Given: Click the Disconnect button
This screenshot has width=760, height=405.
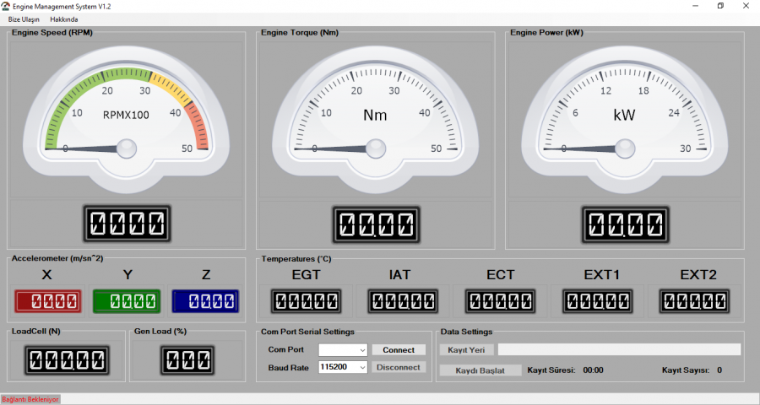Looking at the screenshot, I should click(x=399, y=367).
